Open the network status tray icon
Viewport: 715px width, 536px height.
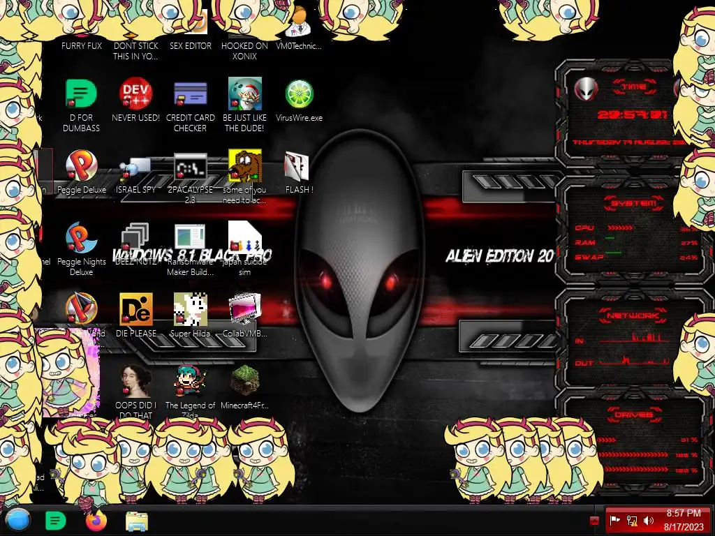coord(632,520)
